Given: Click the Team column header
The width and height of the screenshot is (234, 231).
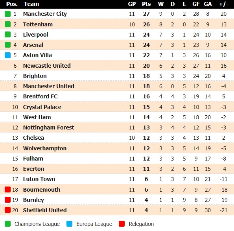Looking at the screenshot, I should point(31,4).
